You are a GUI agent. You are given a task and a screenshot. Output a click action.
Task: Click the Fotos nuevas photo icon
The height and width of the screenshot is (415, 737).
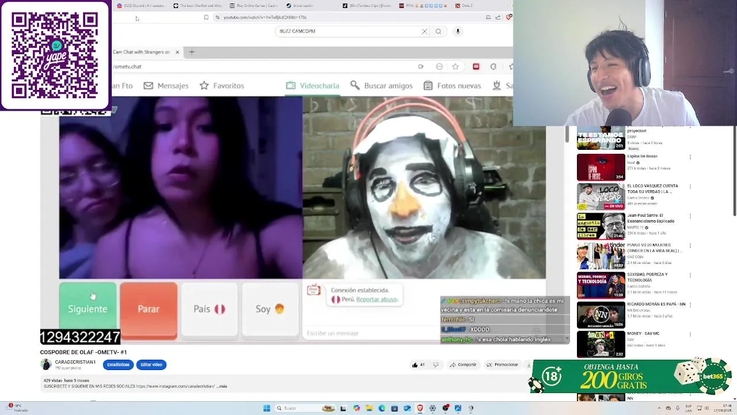pos(428,85)
